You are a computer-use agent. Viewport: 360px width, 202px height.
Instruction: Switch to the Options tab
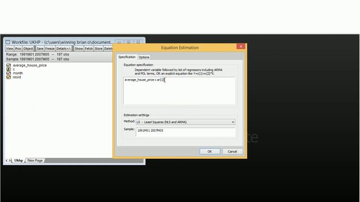(x=144, y=57)
